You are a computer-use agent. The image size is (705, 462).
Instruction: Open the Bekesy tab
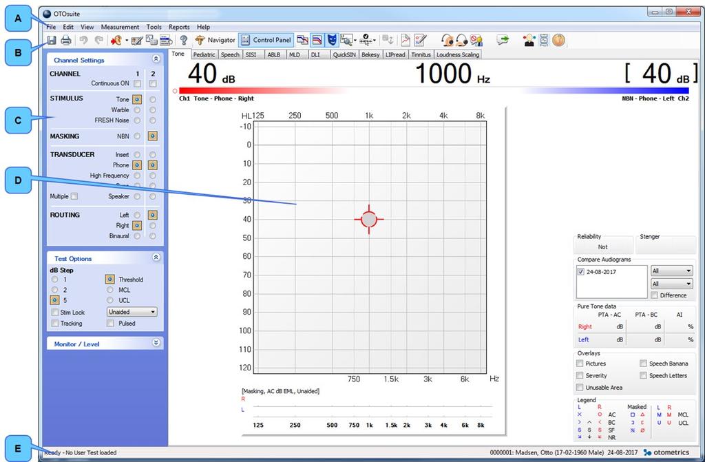click(x=370, y=54)
